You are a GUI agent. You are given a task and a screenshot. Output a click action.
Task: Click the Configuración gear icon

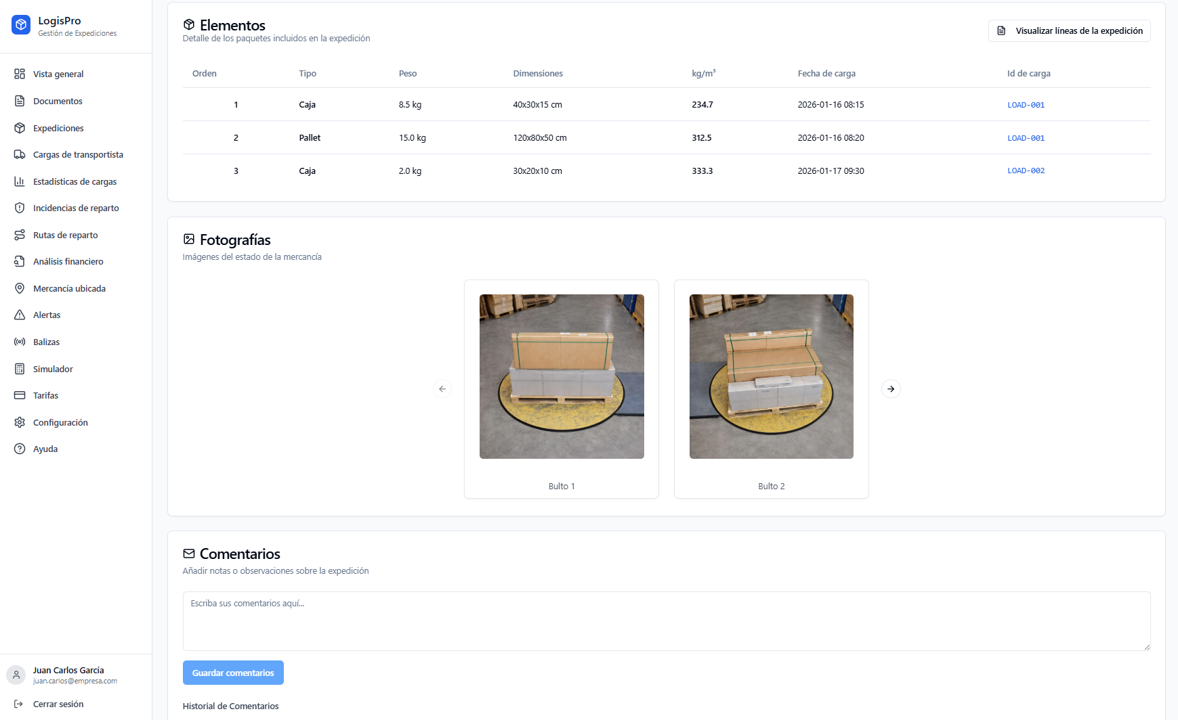[20, 422]
